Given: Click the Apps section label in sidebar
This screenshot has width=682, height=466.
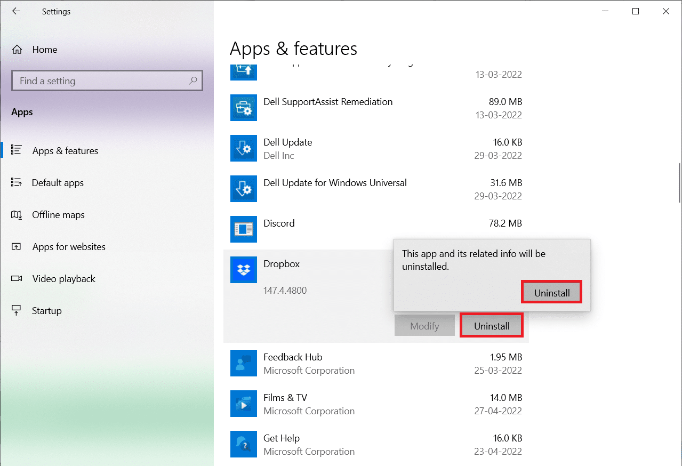Looking at the screenshot, I should (x=22, y=112).
